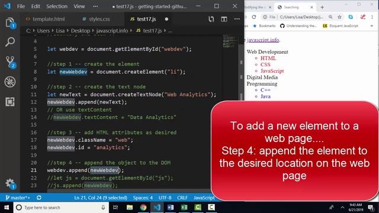Click the code minimap in the editor

point(230,41)
